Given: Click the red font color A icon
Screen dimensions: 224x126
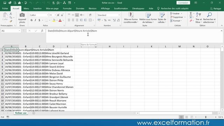Looking at the screenshot, I should [60, 20].
